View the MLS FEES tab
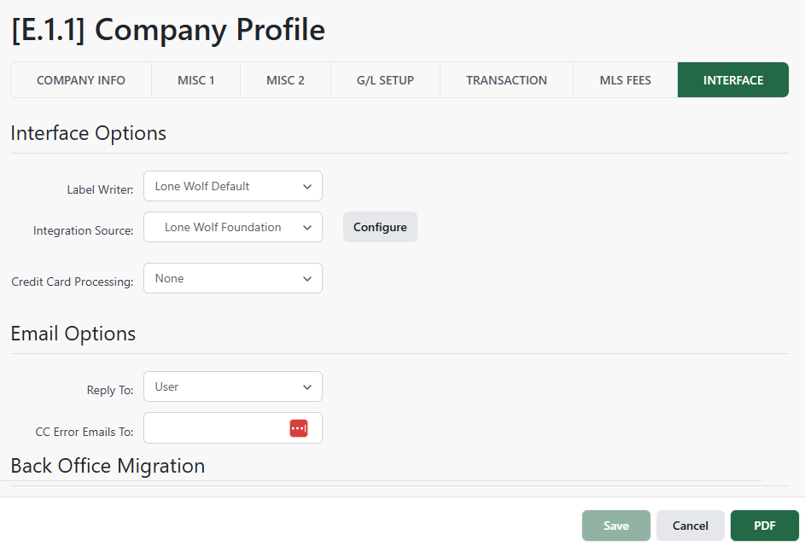Viewport: 805px width, 552px height. (x=624, y=79)
